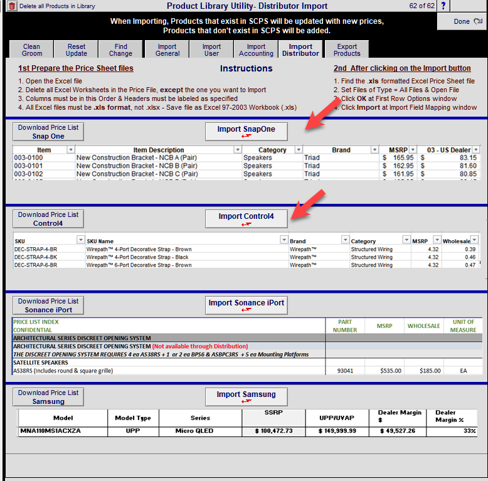Expand the Control4 Brand column filter

point(345,240)
